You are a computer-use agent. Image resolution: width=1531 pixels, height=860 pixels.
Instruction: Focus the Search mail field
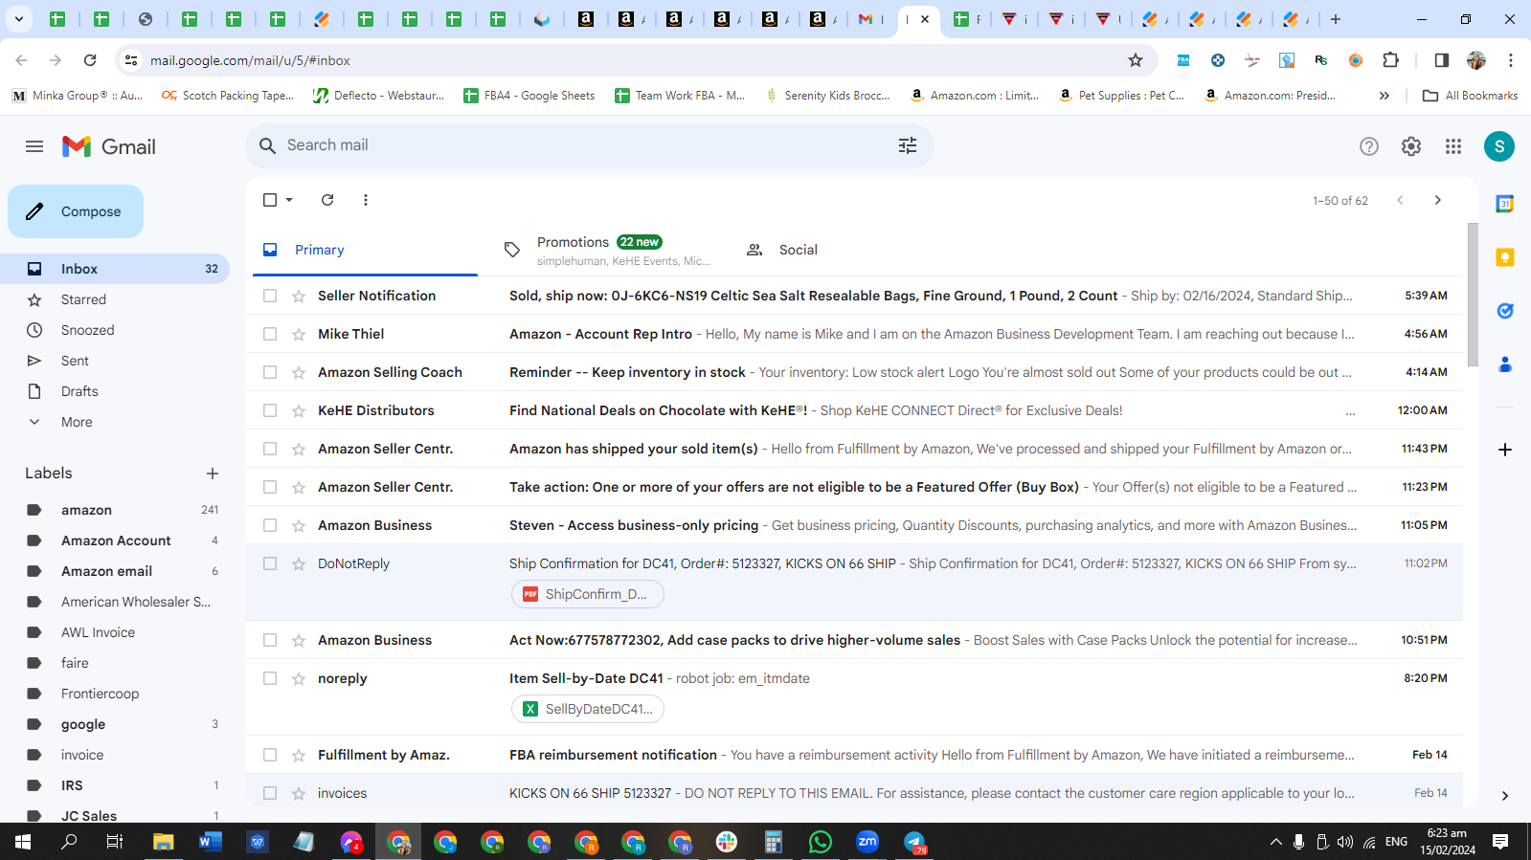[590, 145]
